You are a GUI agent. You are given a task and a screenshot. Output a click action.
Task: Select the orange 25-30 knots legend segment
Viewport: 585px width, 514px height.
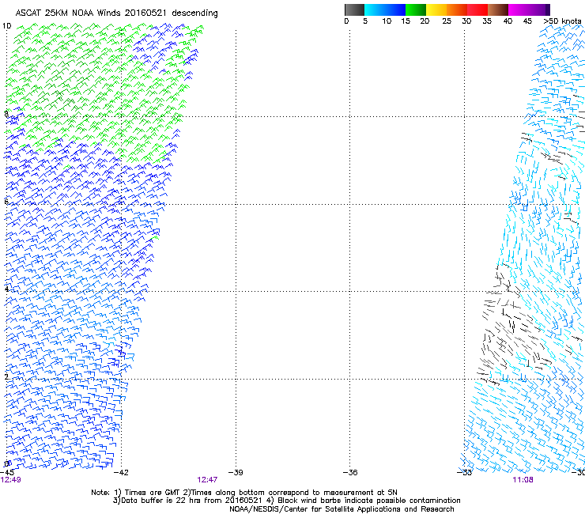(457, 9)
